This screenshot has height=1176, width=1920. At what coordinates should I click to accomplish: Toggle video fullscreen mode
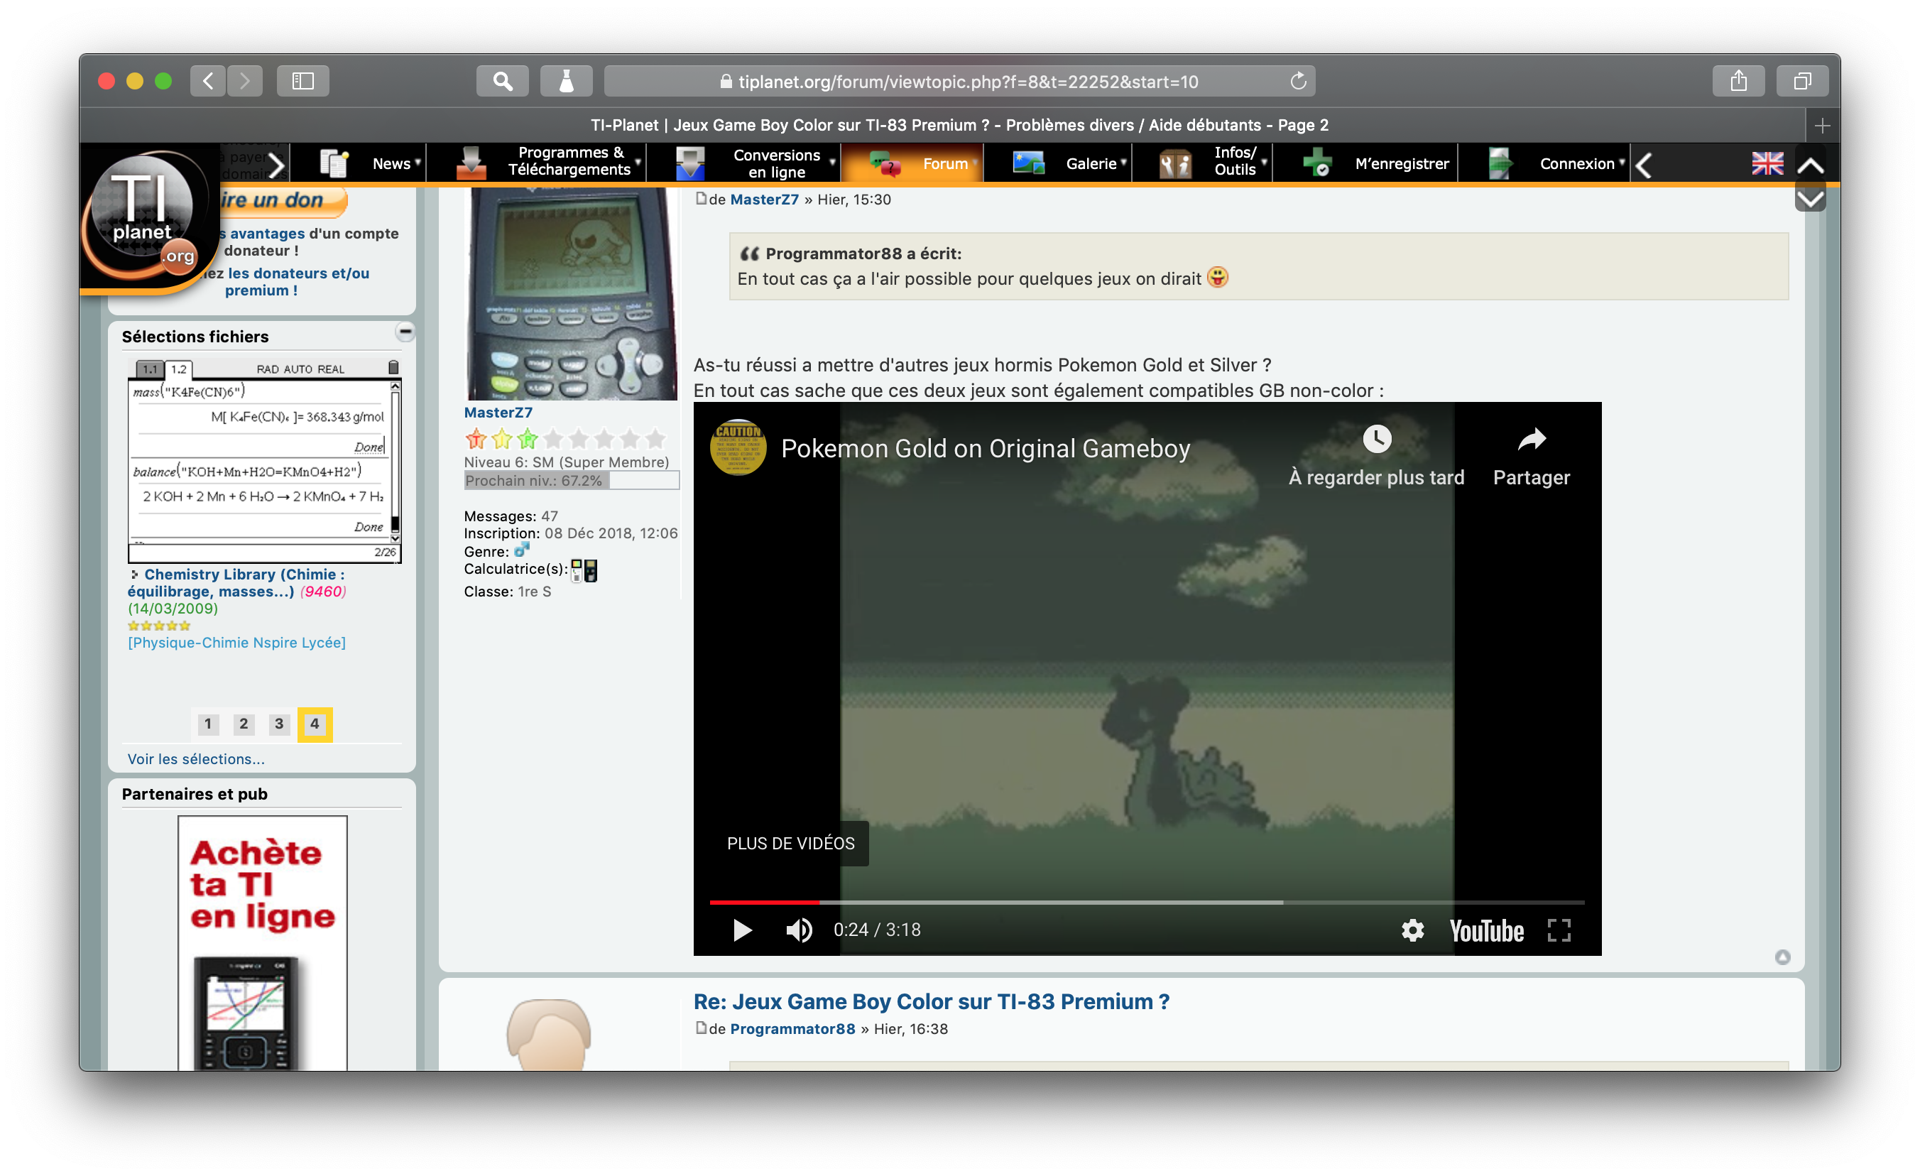(1559, 930)
